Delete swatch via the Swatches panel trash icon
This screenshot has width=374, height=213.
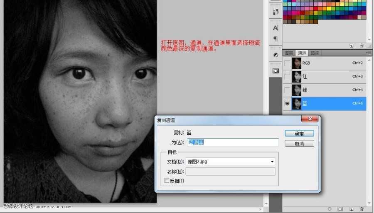coord(362,46)
